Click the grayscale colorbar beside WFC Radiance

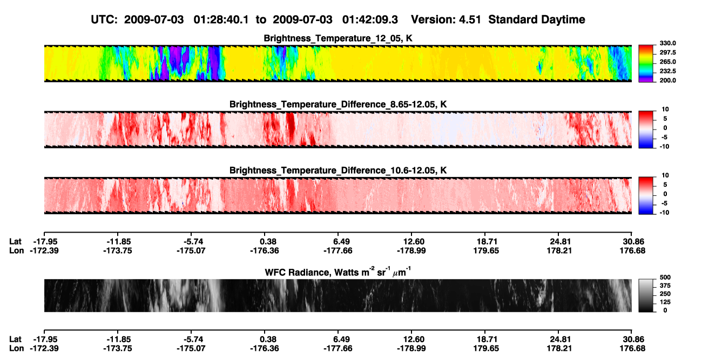tap(647, 295)
